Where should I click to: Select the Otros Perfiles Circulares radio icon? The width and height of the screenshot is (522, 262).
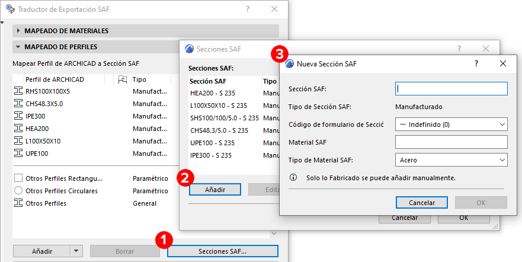point(18,191)
